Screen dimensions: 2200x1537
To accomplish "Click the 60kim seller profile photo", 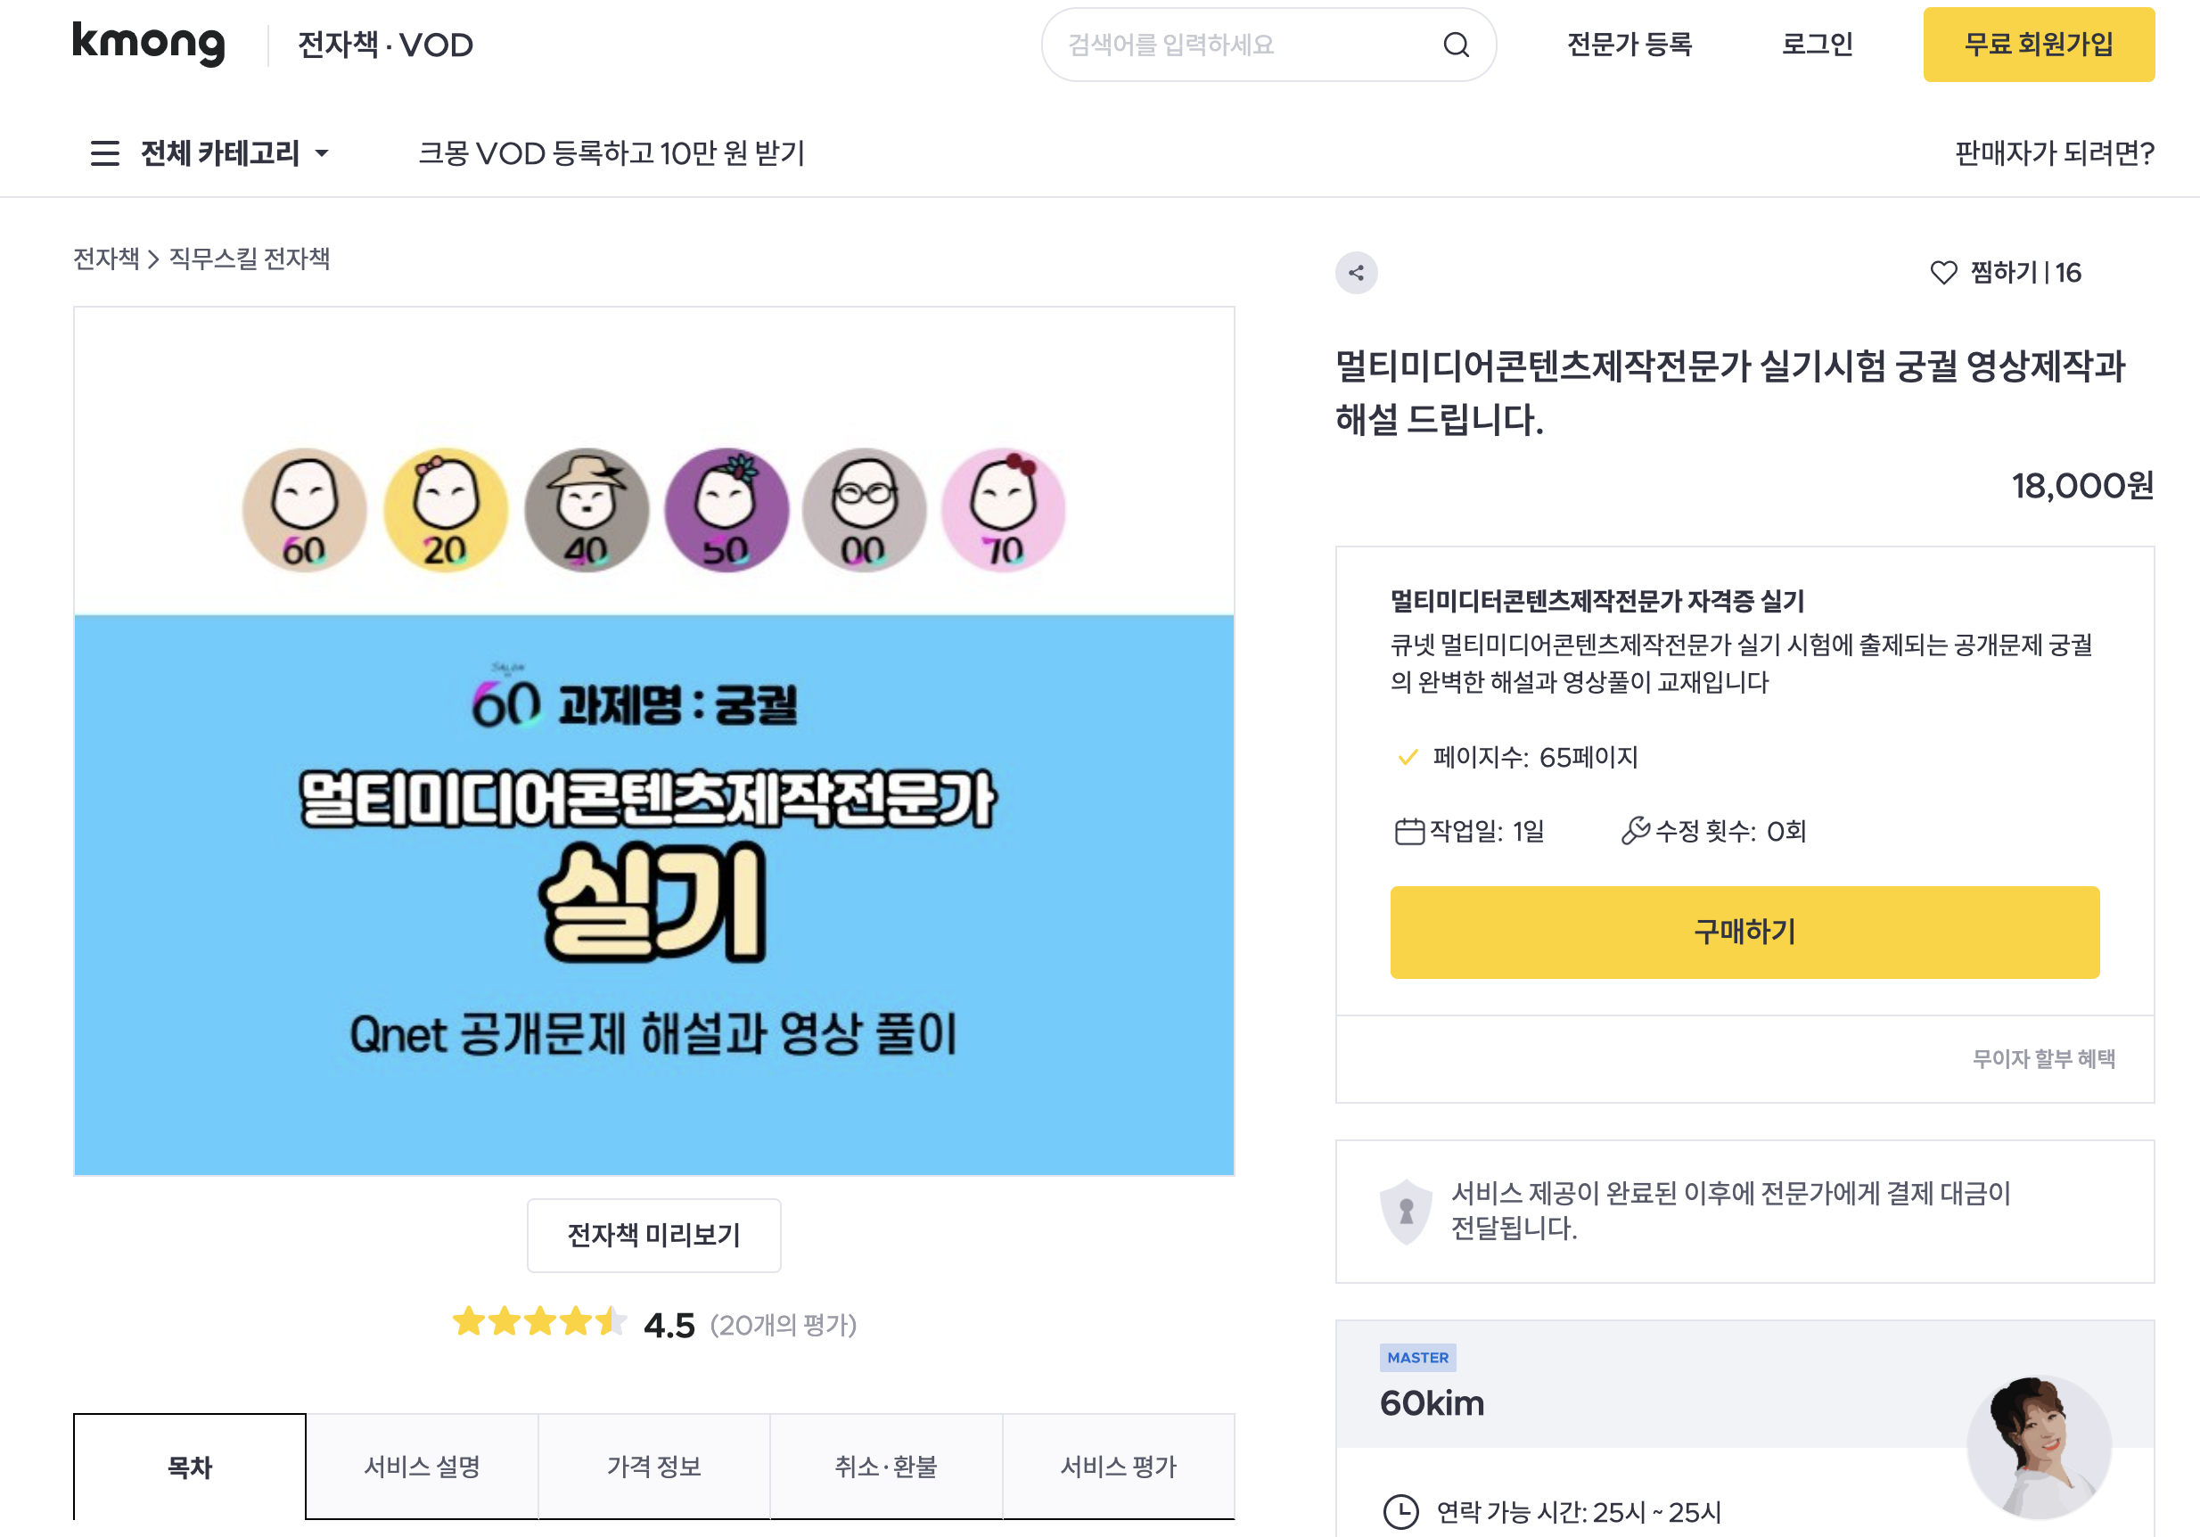I will pyautogui.click(x=2038, y=1447).
